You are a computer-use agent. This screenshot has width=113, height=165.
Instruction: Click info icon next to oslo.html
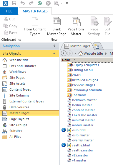(x=64, y=130)
